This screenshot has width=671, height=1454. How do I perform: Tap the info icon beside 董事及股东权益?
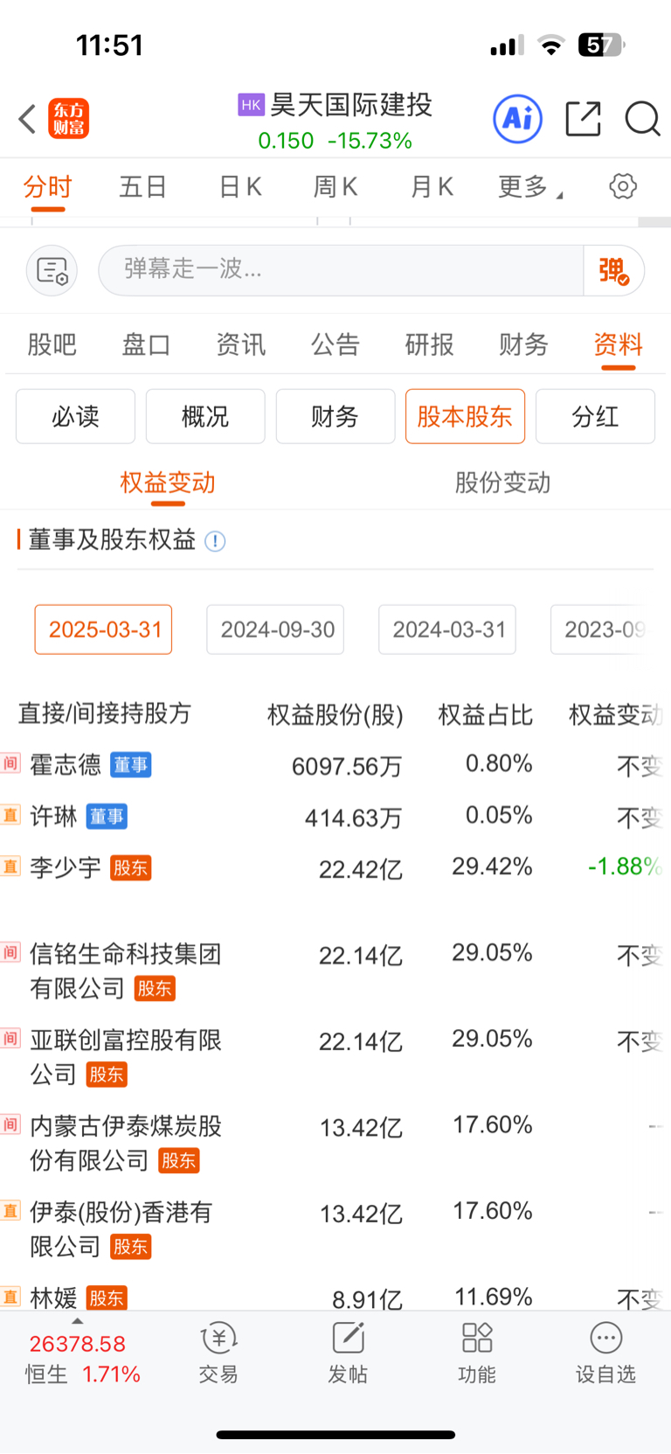coord(215,541)
